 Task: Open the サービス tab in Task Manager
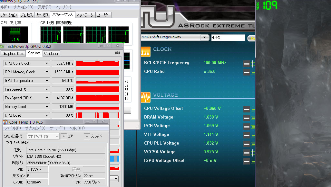(43, 15)
